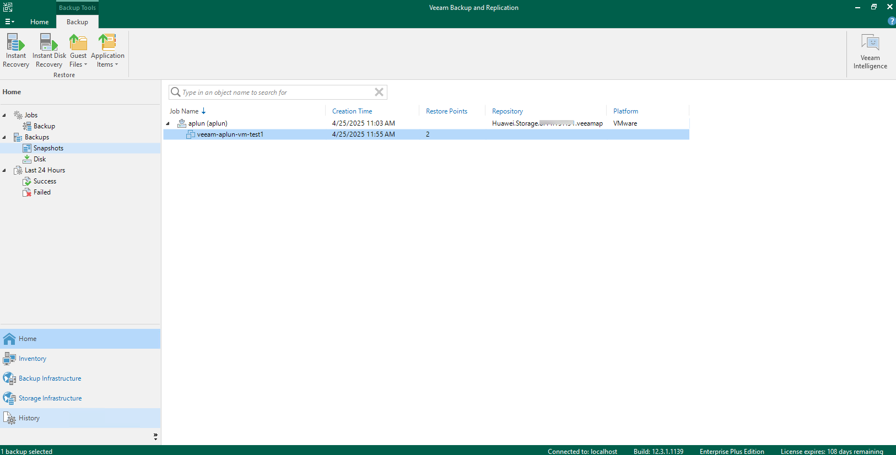The width and height of the screenshot is (896, 455).
Task: Click the Home house icon
Action: [9, 339]
